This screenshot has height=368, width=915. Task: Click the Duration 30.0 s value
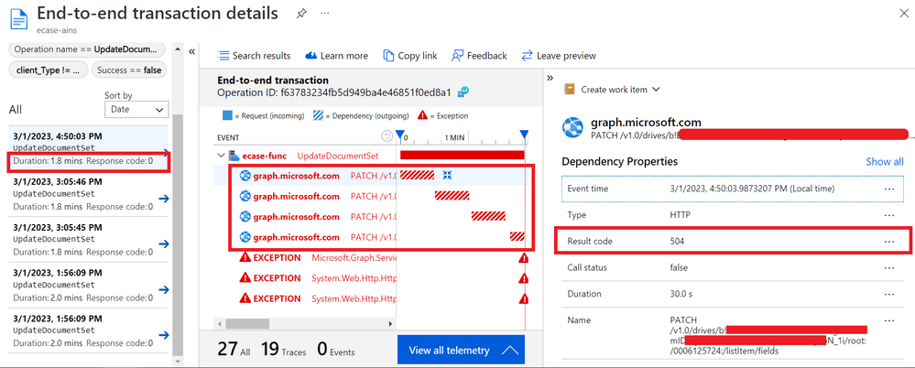[x=681, y=294]
